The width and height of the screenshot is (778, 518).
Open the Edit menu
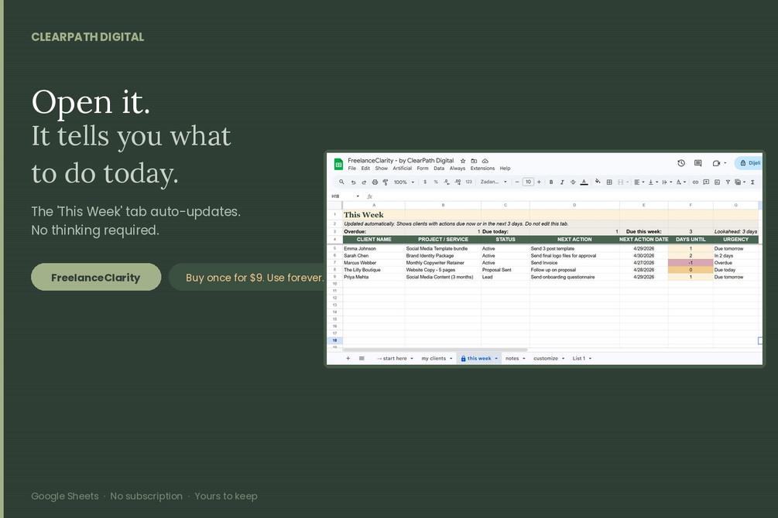[365, 169]
